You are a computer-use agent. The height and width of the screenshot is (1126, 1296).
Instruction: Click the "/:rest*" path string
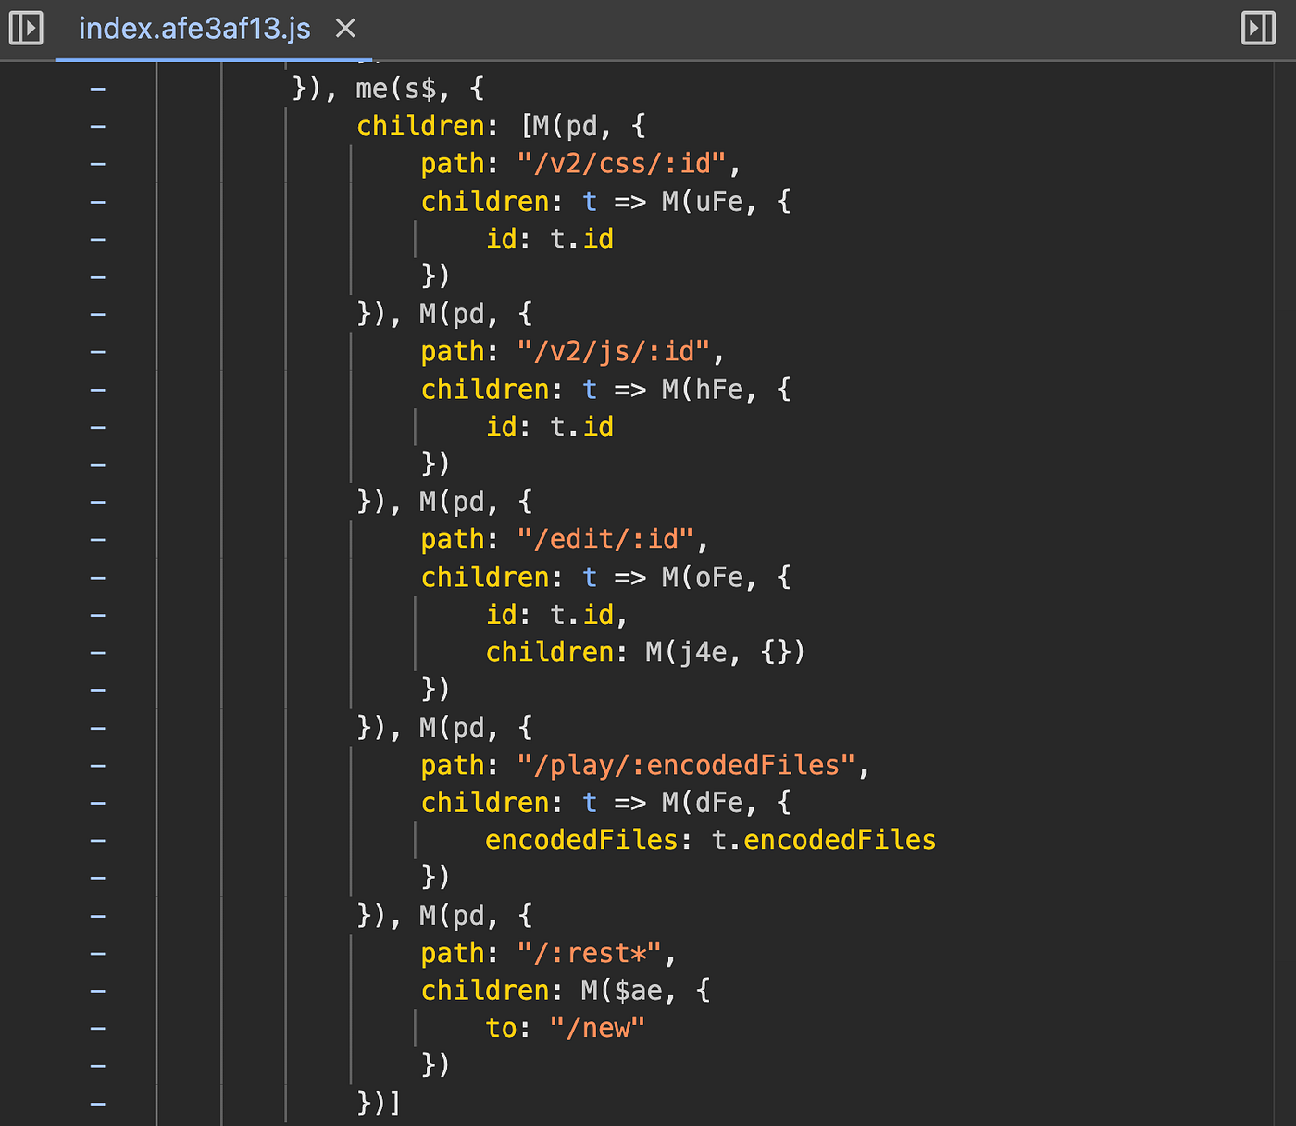(590, 953)
